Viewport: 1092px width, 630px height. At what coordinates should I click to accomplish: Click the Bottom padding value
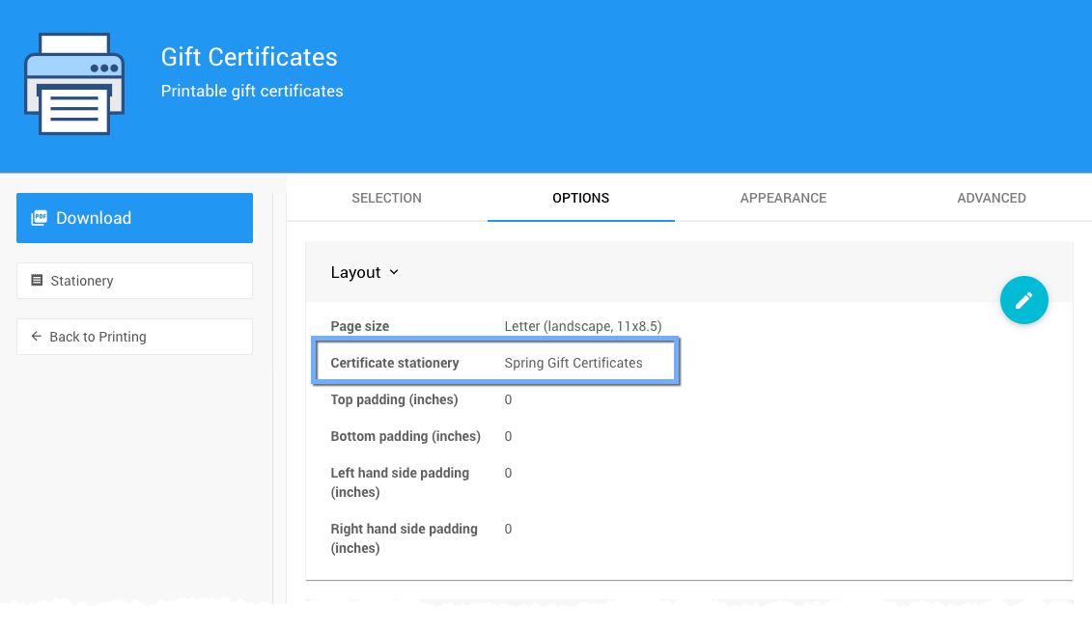pos(508,436)
